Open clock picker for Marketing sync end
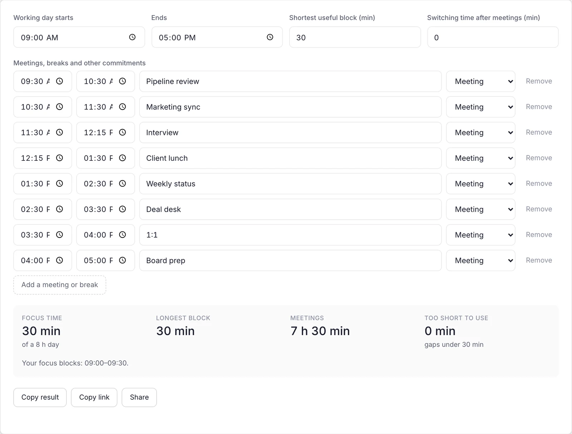The height and width of the screenshot is (434, 572). point(123,107)
